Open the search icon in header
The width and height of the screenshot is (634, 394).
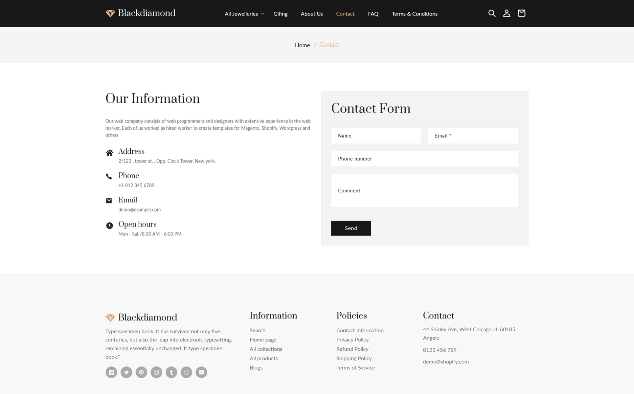tap(491, 13)
